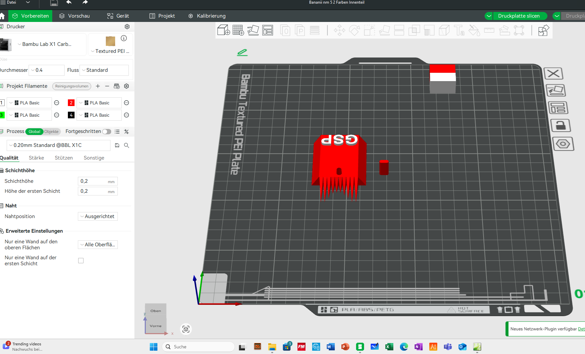The width and height of the screenshot is (585, 354).
Task: Open plate settings via hexagon icon
Action: coord(563,144)
